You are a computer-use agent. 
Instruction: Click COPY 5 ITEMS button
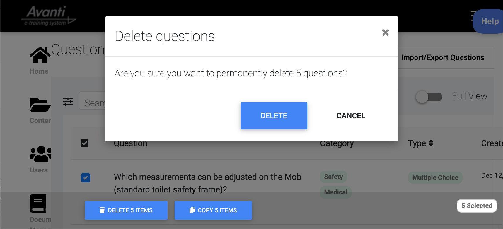point(213,210)
